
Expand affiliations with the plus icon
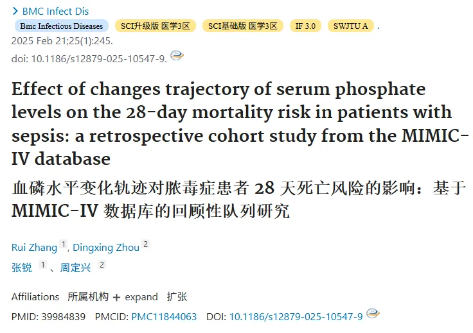tap(116, 298)
